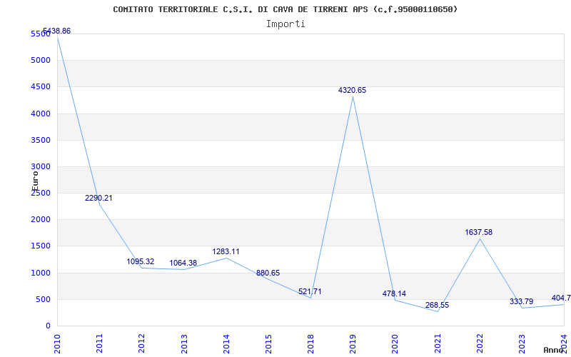Click y-axis tick 0
This screenshot has height=357, width=571.
click(48, 326)
